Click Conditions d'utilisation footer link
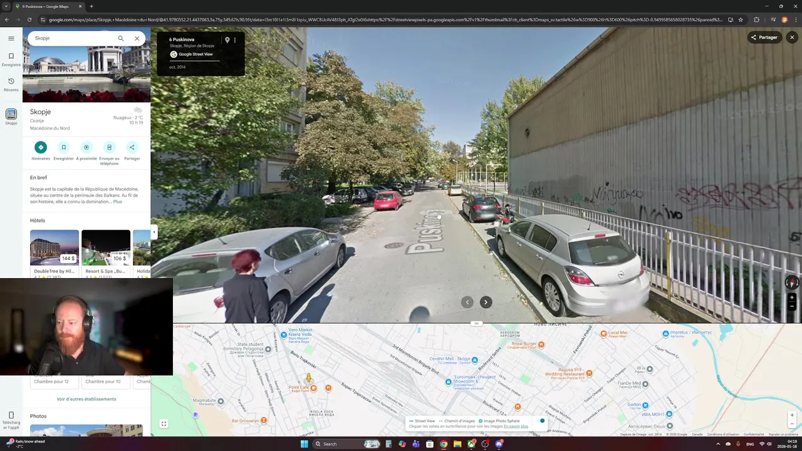 click(x=723, y=434)
